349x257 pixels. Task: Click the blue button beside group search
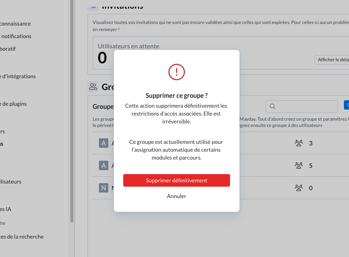coord(346,105)
